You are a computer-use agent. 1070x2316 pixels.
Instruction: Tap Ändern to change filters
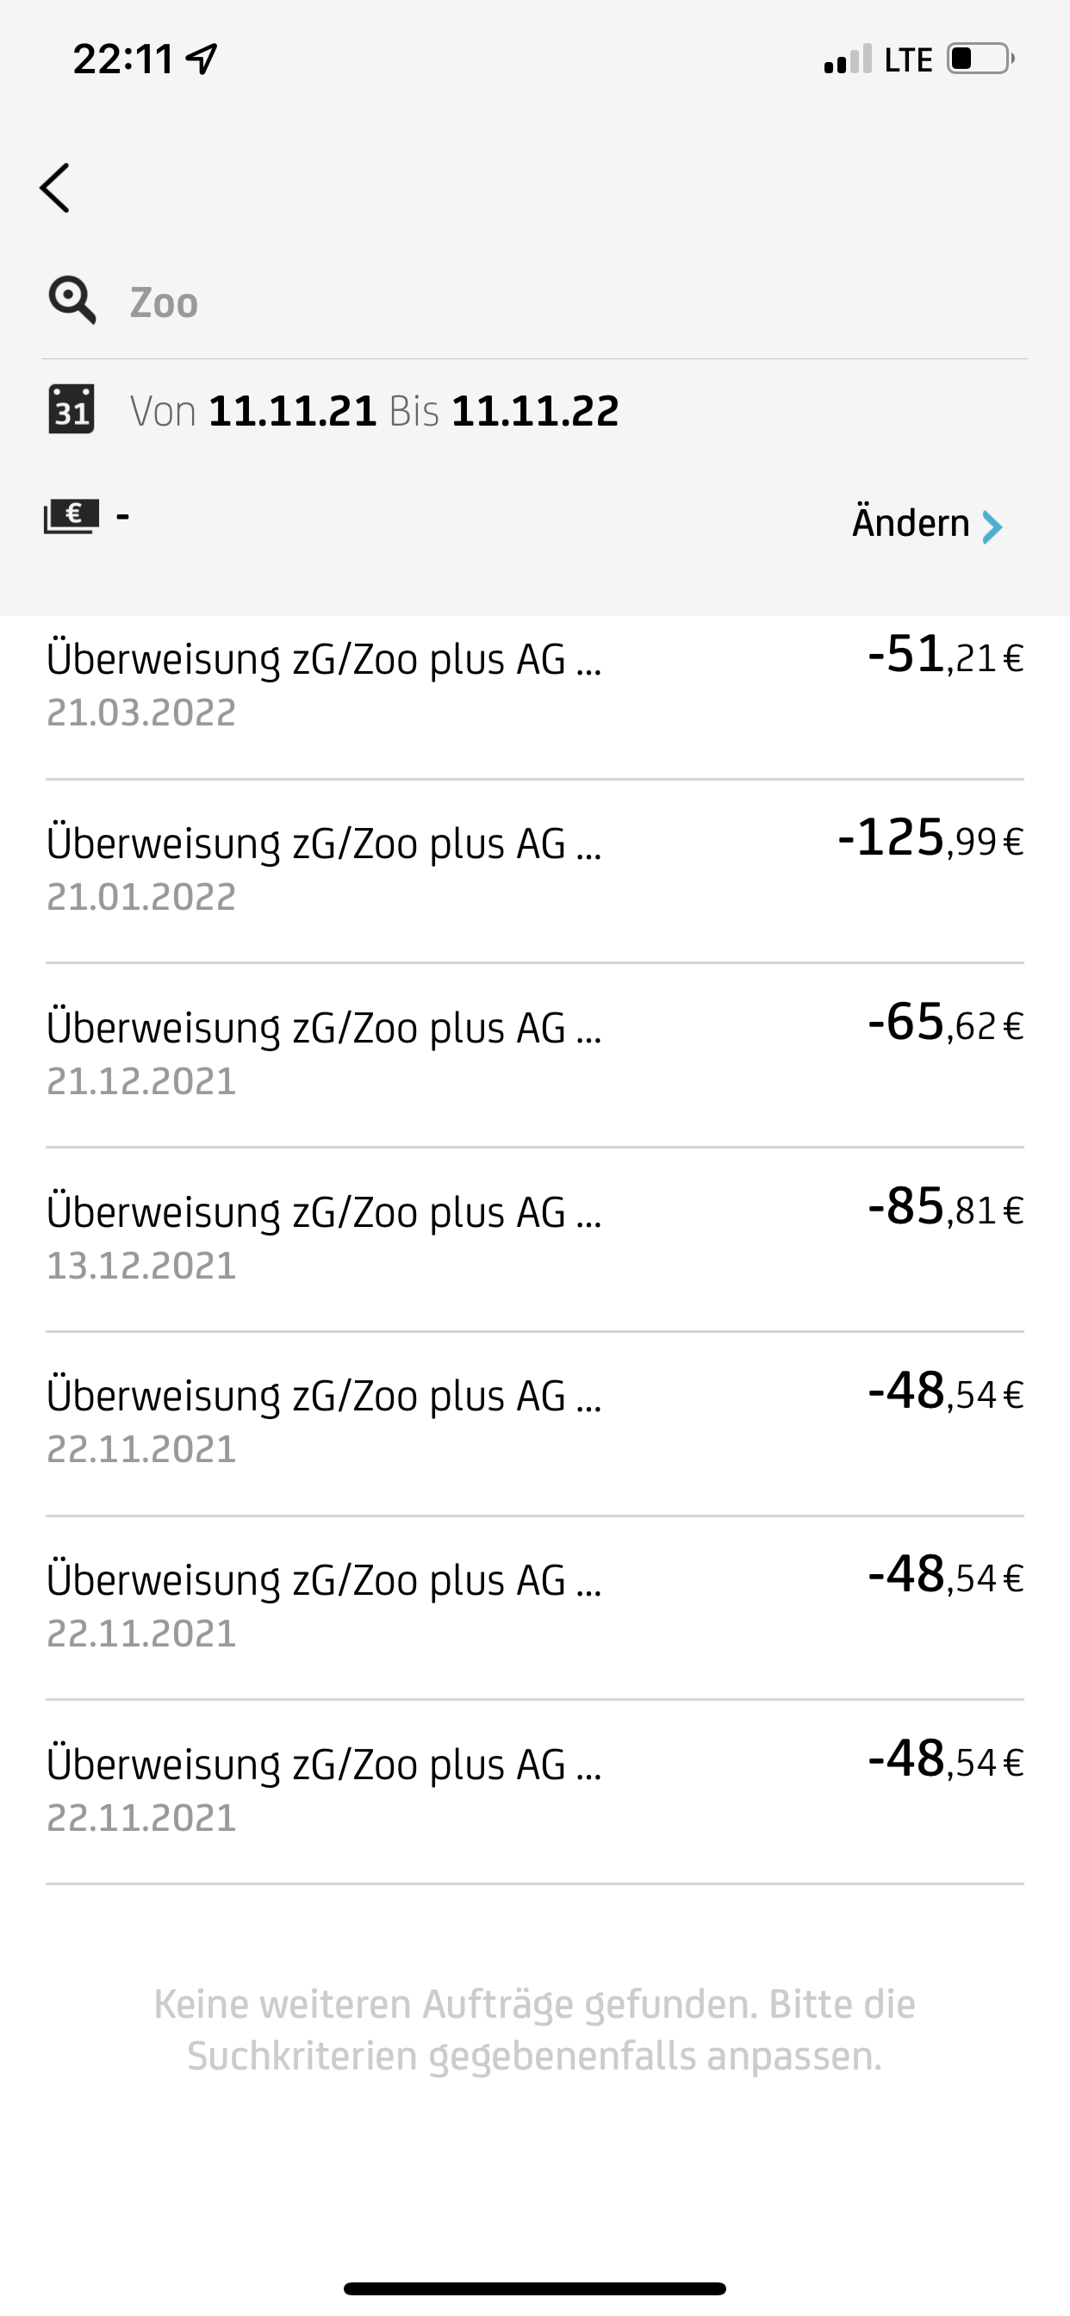pyautogui.click(x=910, y=523)
